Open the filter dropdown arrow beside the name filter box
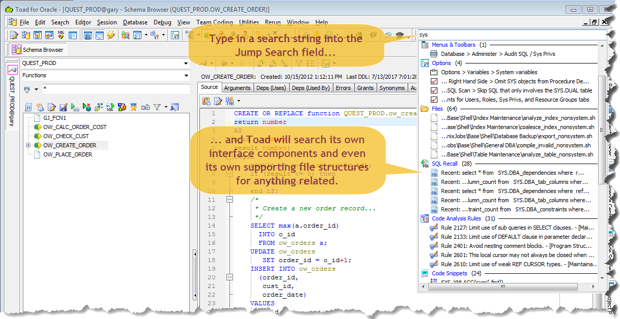Viewport: 620px width, 319px height. pos(36,89)
